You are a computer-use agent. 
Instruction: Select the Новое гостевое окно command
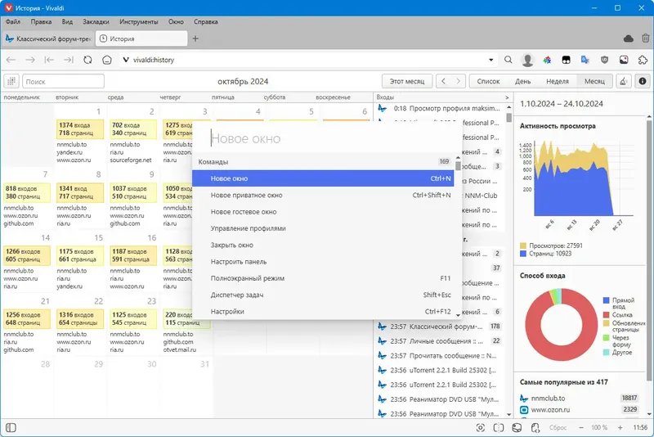323,212
